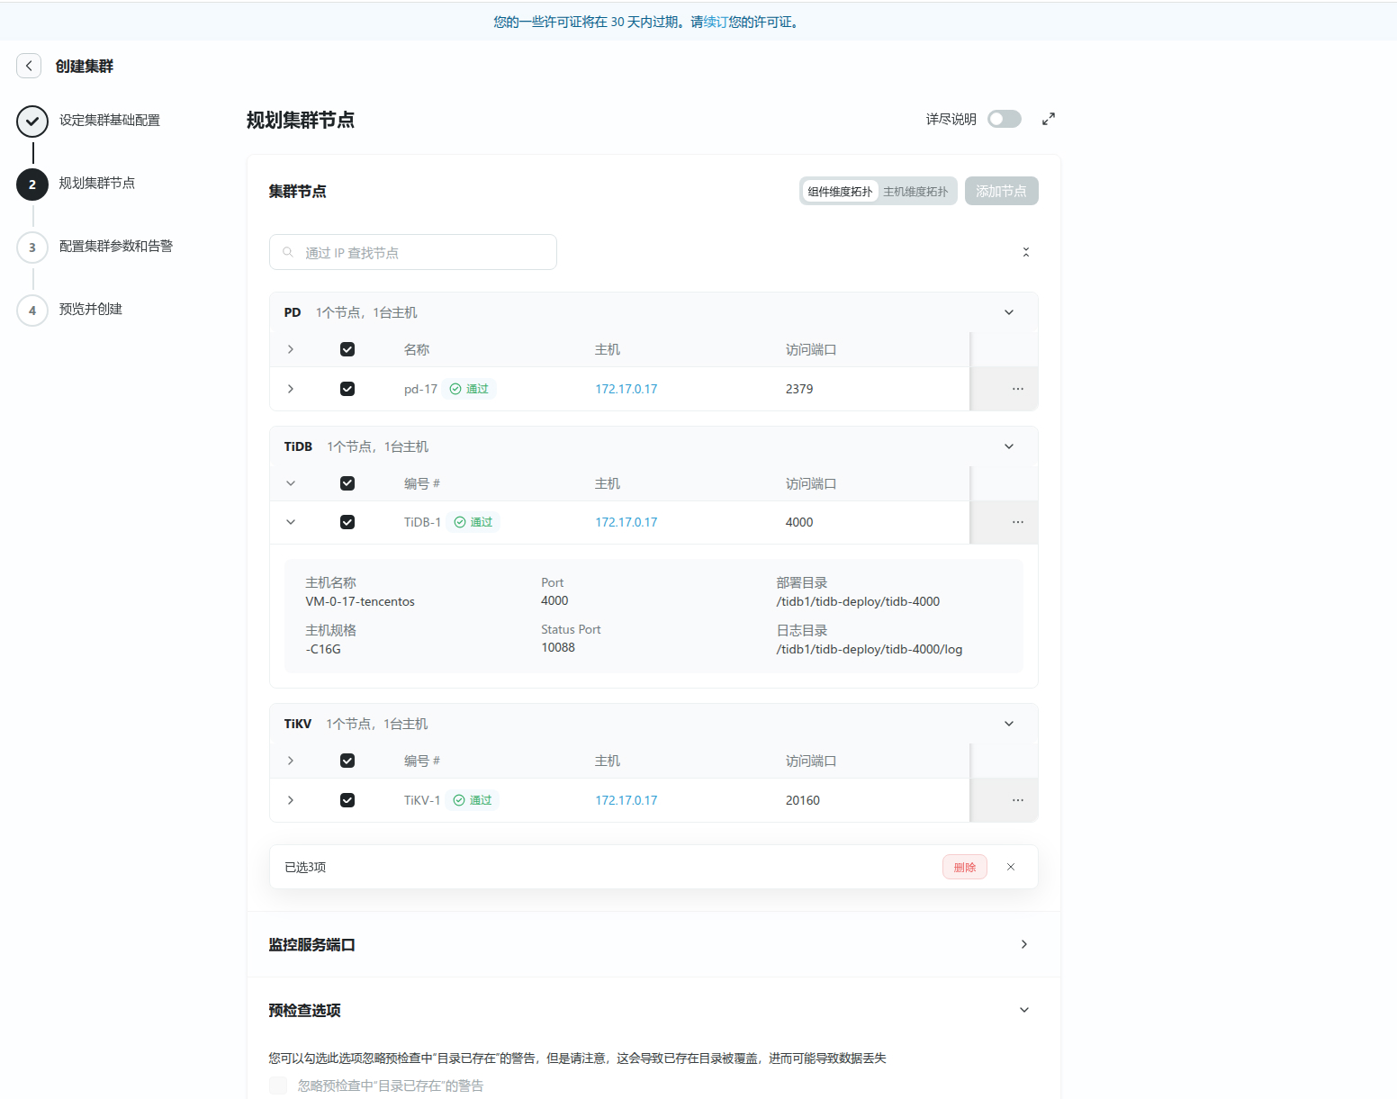The width and height of the screenshot is (1397, 1099).
Task: Uncheck the pd-17 row checkbox
Action: (x=347, y=389)
